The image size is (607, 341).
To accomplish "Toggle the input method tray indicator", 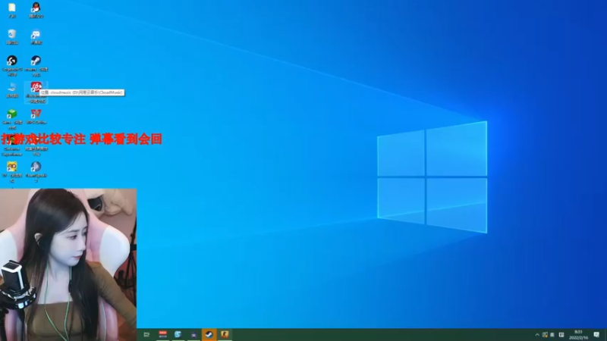I will [x=561, y=335].
